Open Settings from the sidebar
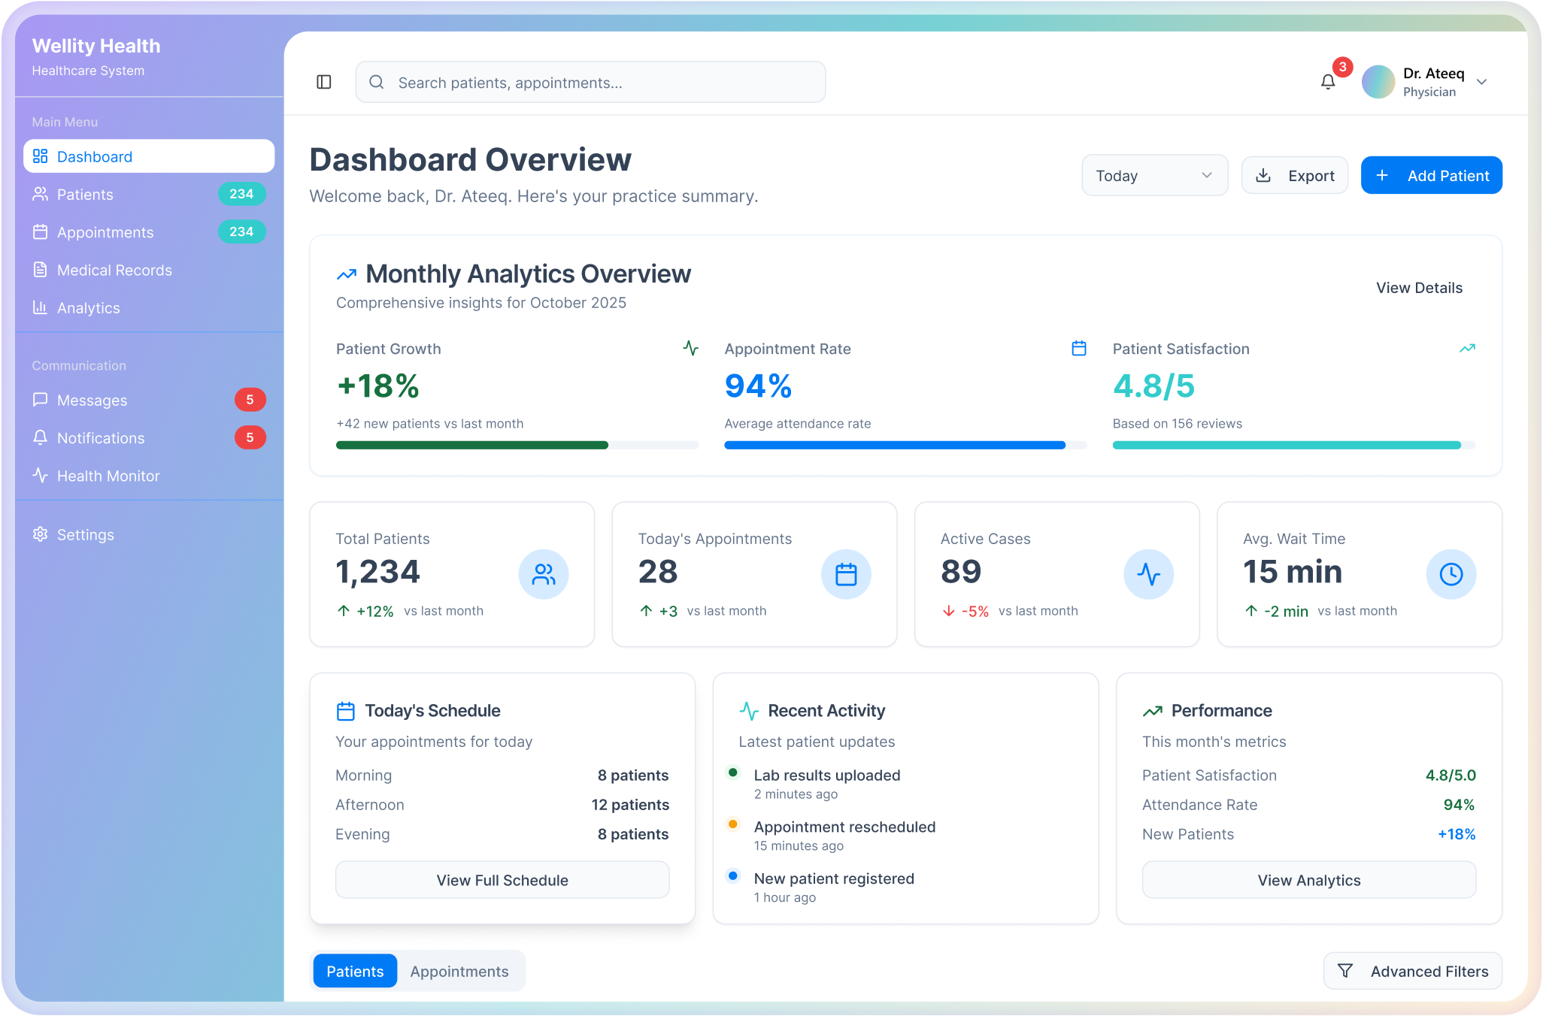The image size is (1543, 1016). [85, 534]
